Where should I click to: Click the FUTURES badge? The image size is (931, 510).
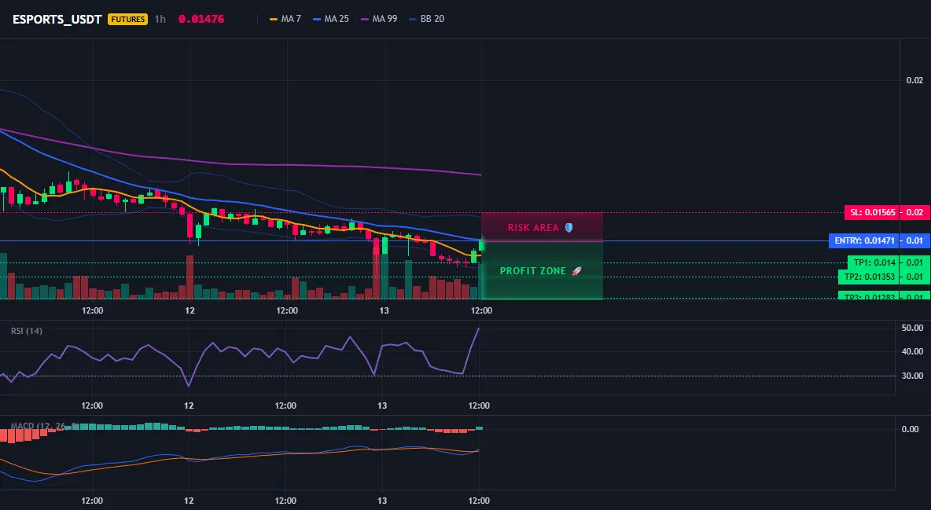pyautogui.click(x=127, y=19)
